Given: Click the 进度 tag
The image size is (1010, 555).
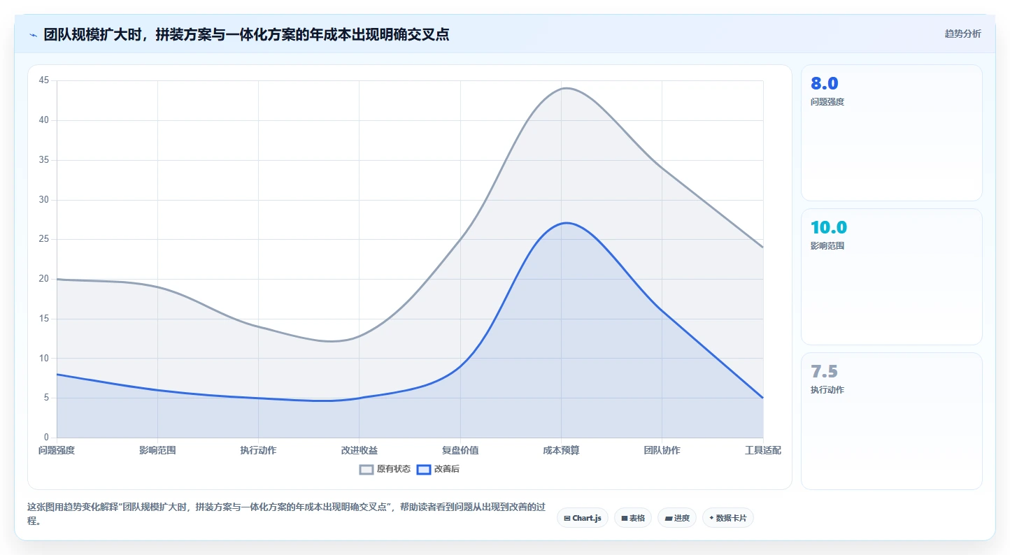Looking at the screenshot, I should [x=677, y=518].
